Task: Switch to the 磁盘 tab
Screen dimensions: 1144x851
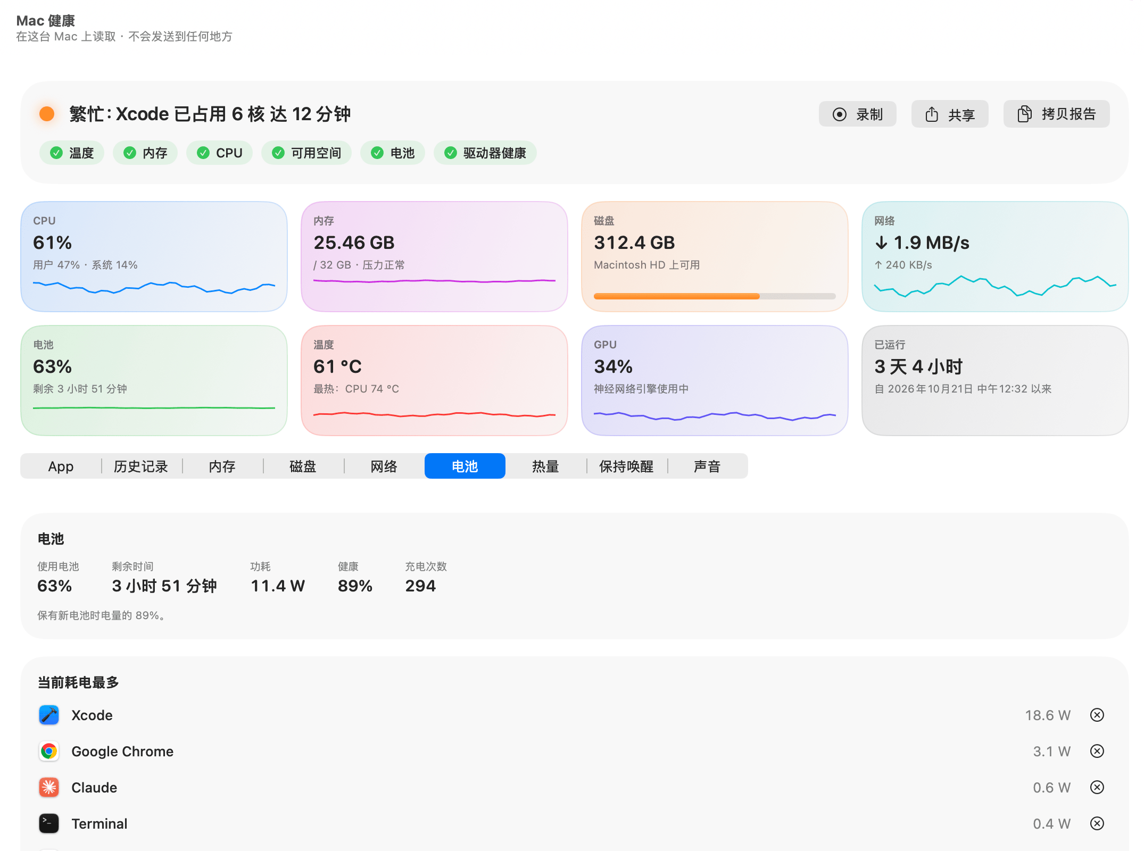Action: coord(303,466)
